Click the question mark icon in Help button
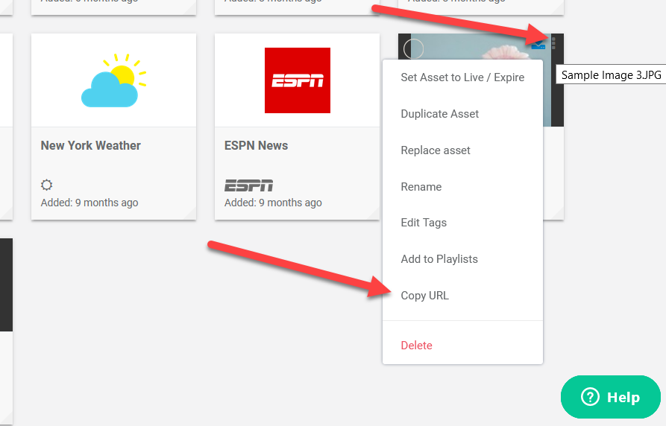 tap(590, 397)
